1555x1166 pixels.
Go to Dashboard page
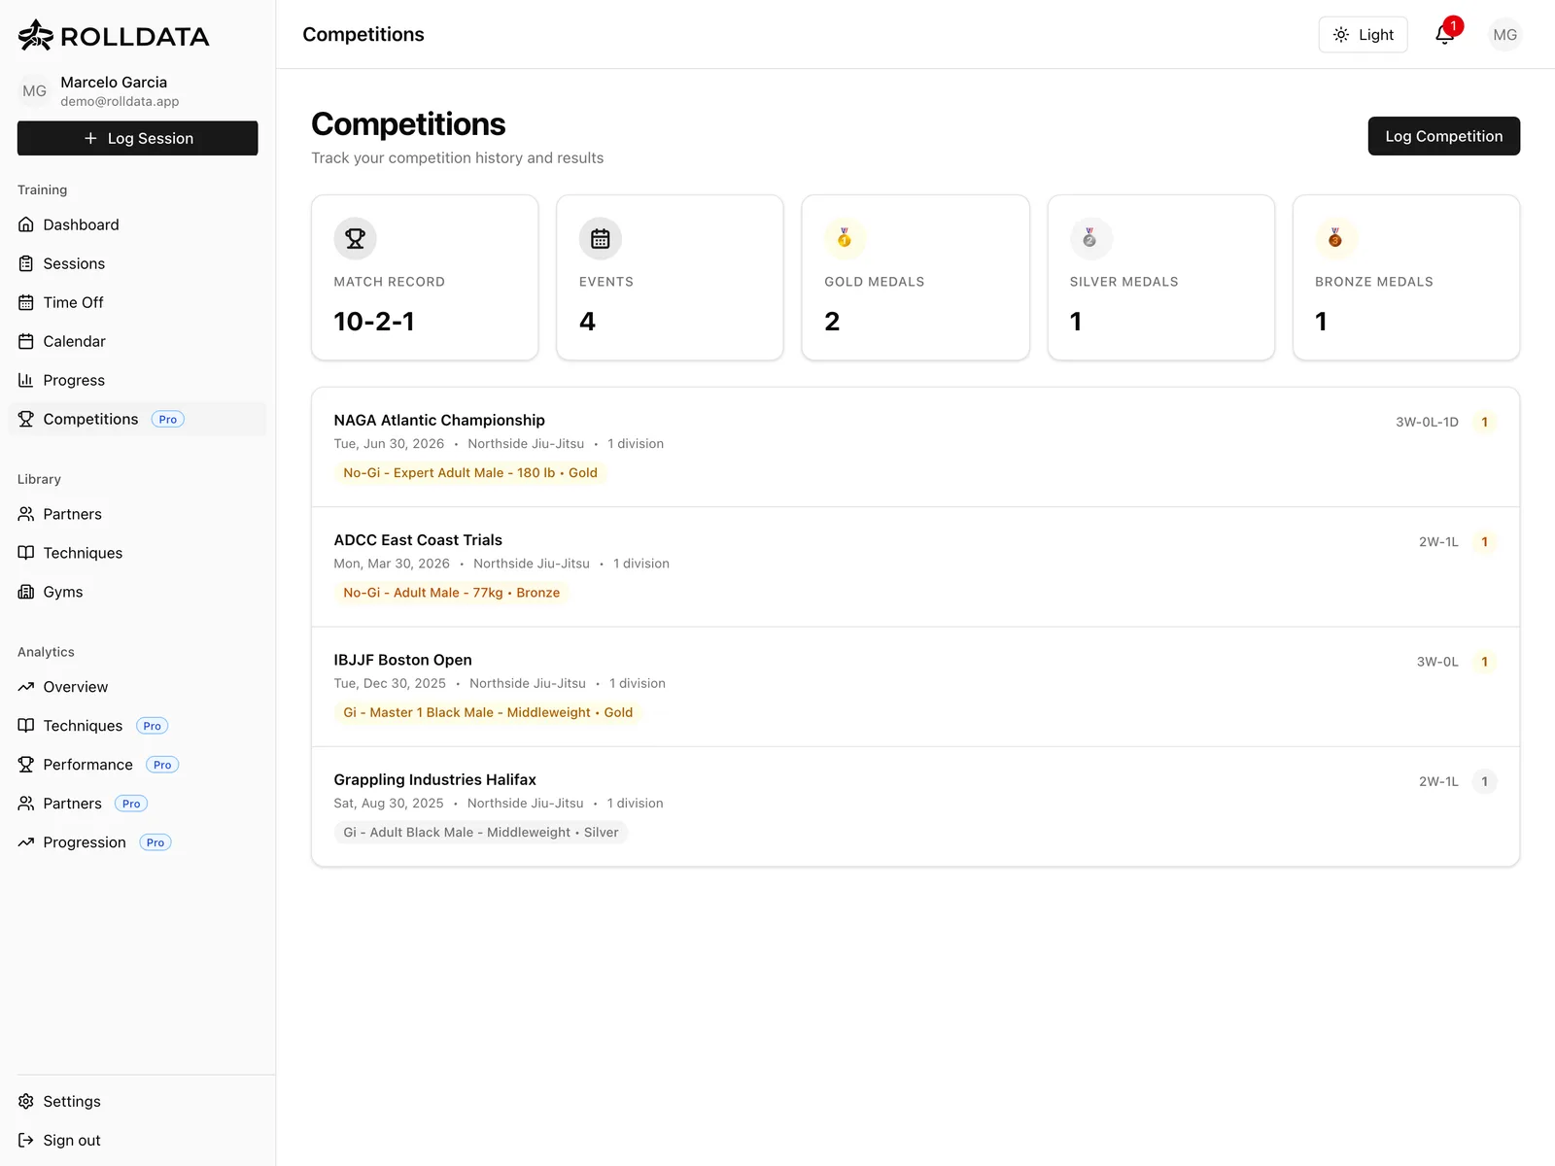(x=137, y=224)
